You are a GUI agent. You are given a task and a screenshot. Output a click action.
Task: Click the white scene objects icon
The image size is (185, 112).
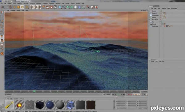[x=76, y=7]
